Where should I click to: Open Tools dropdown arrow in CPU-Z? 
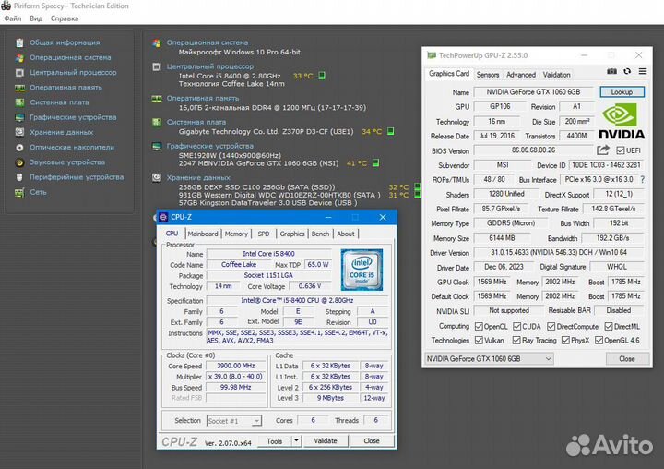[x=296, y=440]
